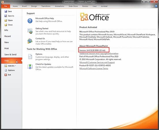The width and height of the screenshot is (159, 130).
Task: Click the Add-Ins icon in the sidebar
Action: coord(6,66)
